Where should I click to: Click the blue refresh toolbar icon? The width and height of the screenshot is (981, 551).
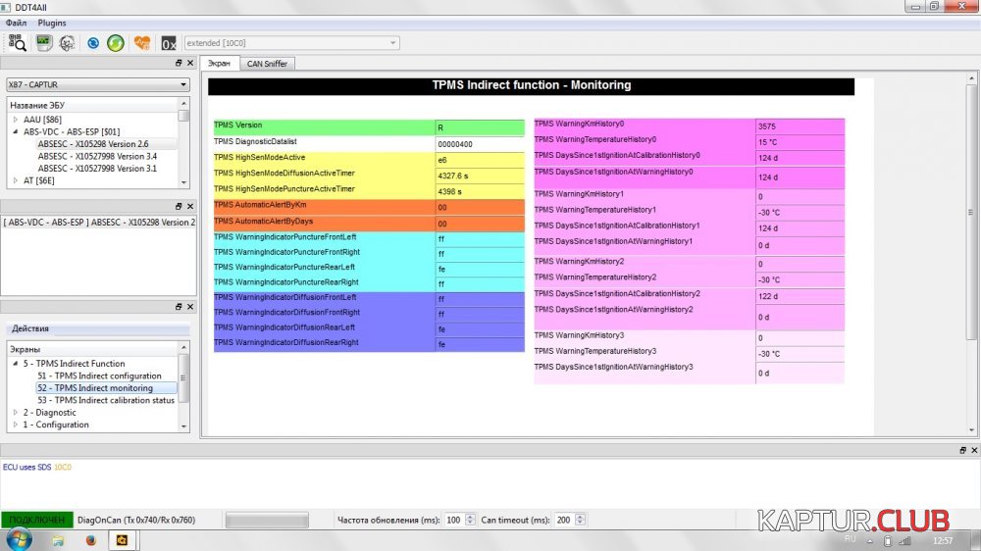[92, 42]
